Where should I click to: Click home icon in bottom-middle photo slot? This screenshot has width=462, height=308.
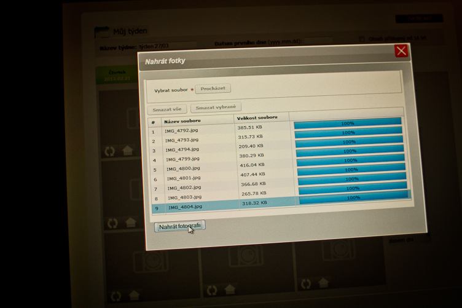coord(230,289)
